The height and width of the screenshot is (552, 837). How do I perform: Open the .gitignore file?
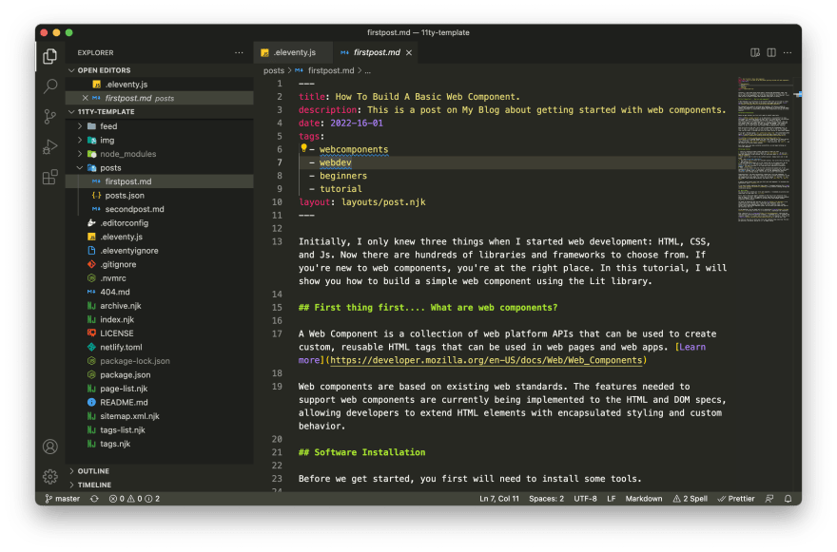click(159, 265)
